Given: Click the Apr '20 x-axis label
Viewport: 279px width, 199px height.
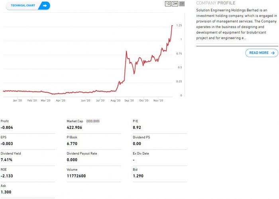Looking at the screenshot, I should coord(61,101).
